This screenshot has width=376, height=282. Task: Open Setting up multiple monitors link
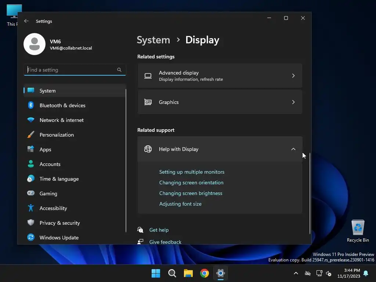point(192,172)
